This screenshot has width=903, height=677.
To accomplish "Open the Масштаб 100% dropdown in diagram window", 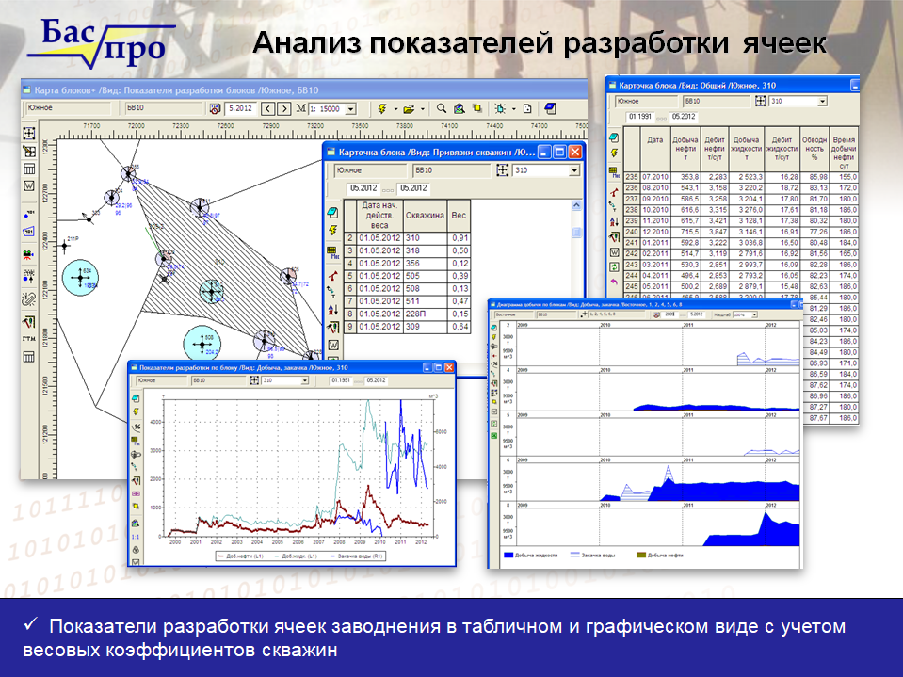I will click(754, 314).
